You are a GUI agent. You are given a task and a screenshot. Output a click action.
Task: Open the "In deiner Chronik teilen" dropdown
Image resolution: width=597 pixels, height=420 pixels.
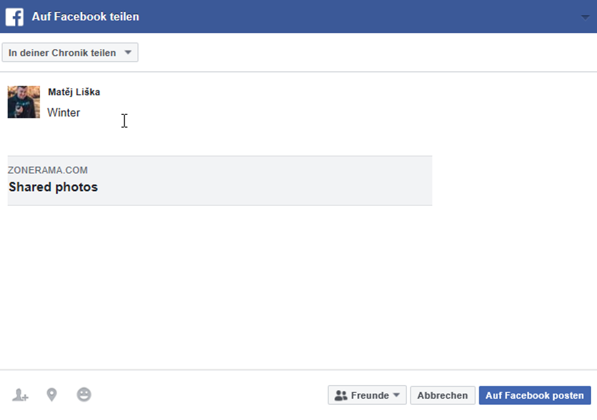(x=63, y=52)
